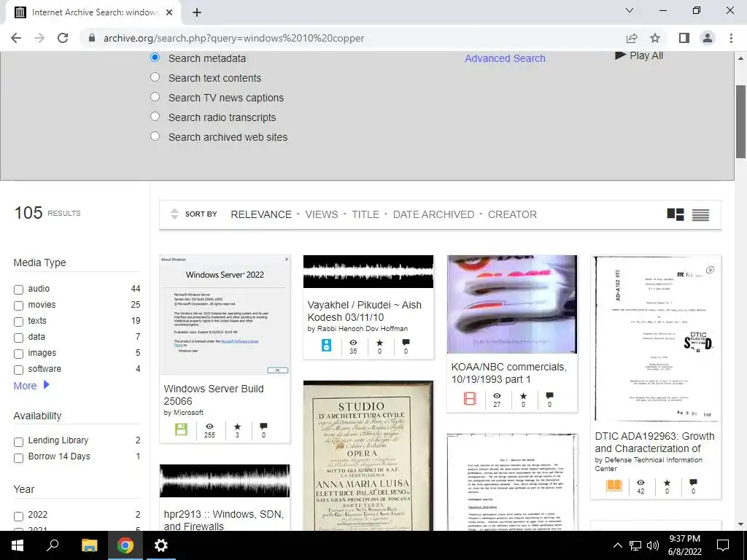Viewport: 747px width, 560px height.
Task: Click the address bar URL field
Action: click(352, 38)
